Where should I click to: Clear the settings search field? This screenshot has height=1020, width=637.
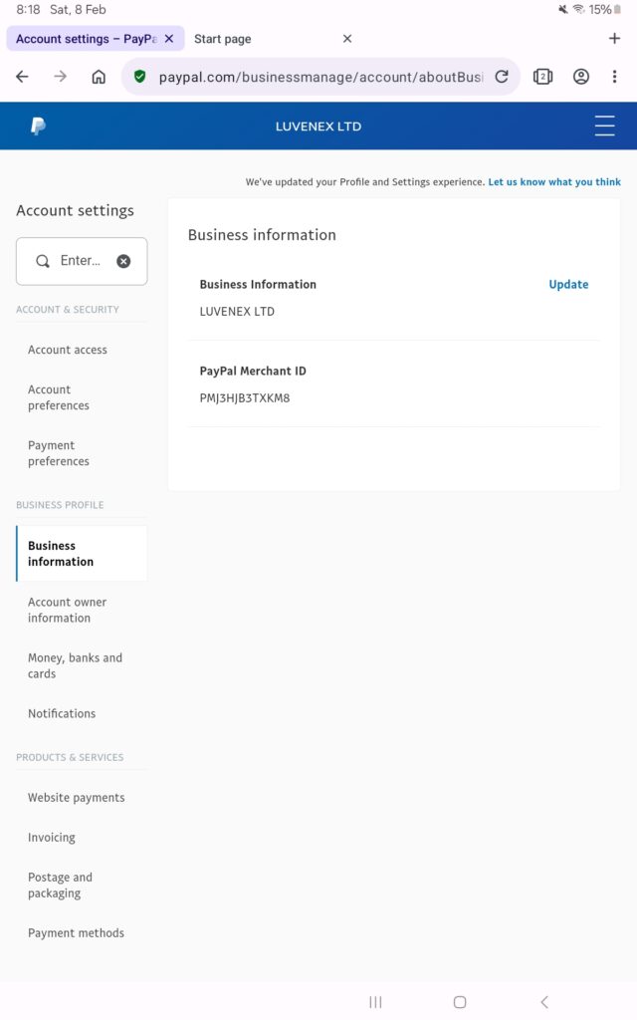coord(123,261)
